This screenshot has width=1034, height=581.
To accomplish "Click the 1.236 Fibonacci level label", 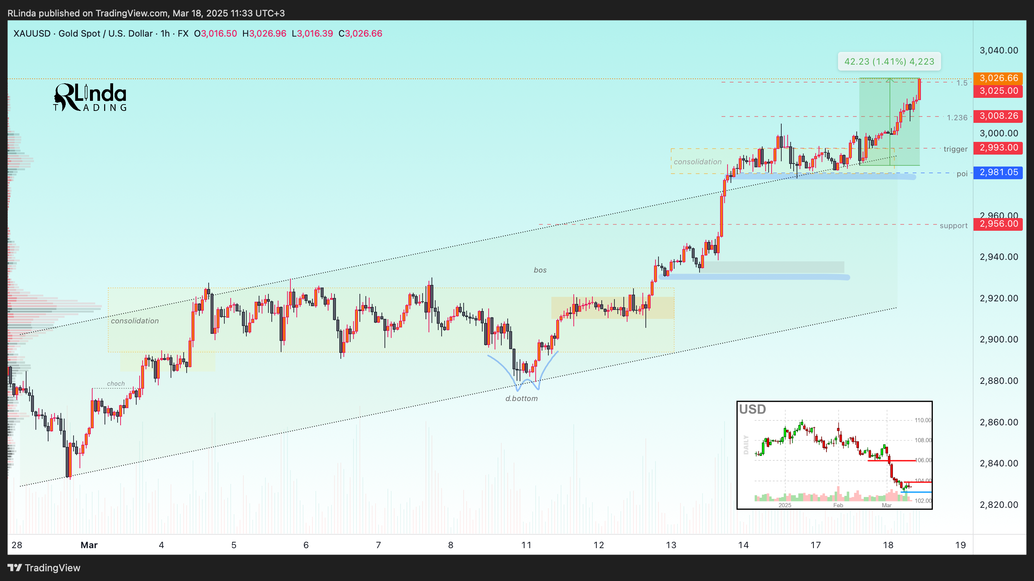I will point(957,118).
